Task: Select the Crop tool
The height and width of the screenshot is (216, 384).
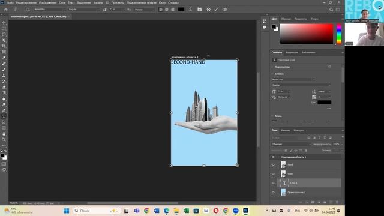Action: click(4, 46)
